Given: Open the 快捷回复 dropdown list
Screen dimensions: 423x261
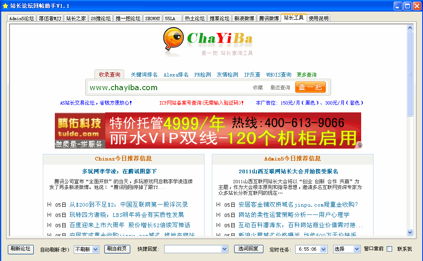Looking at the screenshot, I should pyautogui.click(x=224, y=249).
